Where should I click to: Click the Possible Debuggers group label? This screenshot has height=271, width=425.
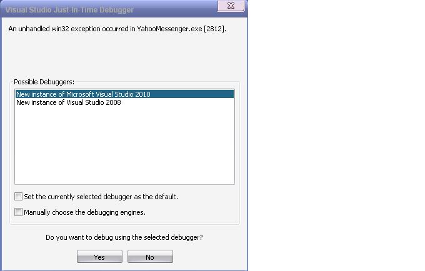tap(44, 82)
